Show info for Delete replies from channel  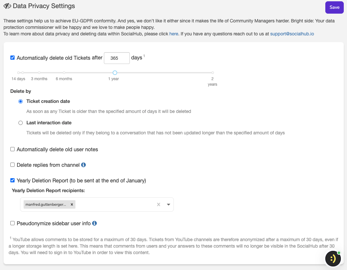[84, 165]
